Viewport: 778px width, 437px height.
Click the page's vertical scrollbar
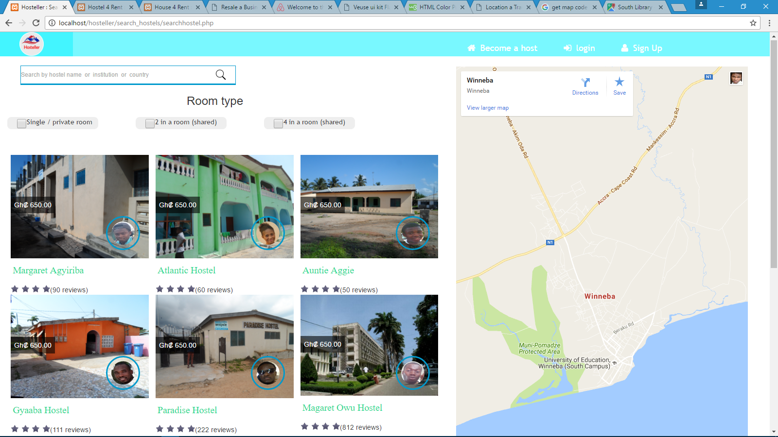(x=774, y=155)
